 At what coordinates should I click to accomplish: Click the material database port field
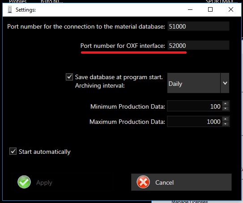click(198, 26)
